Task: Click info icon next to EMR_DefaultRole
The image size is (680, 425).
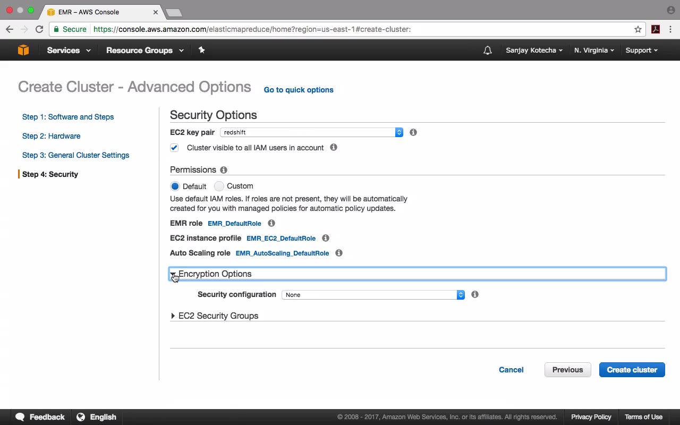Action: pyautogui.click(x=271, y=223)
